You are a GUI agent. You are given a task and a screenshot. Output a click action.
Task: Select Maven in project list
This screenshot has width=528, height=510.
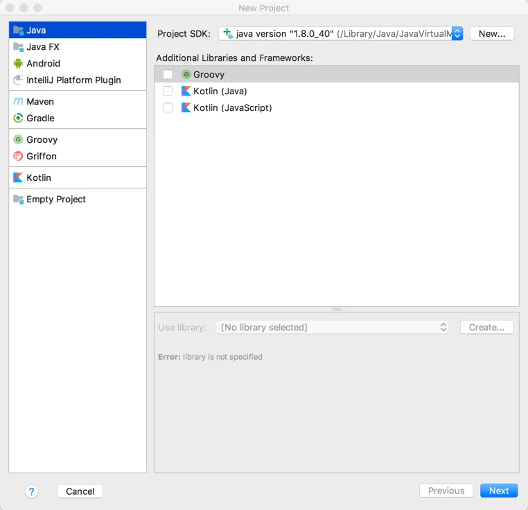[x=78, y=101]
